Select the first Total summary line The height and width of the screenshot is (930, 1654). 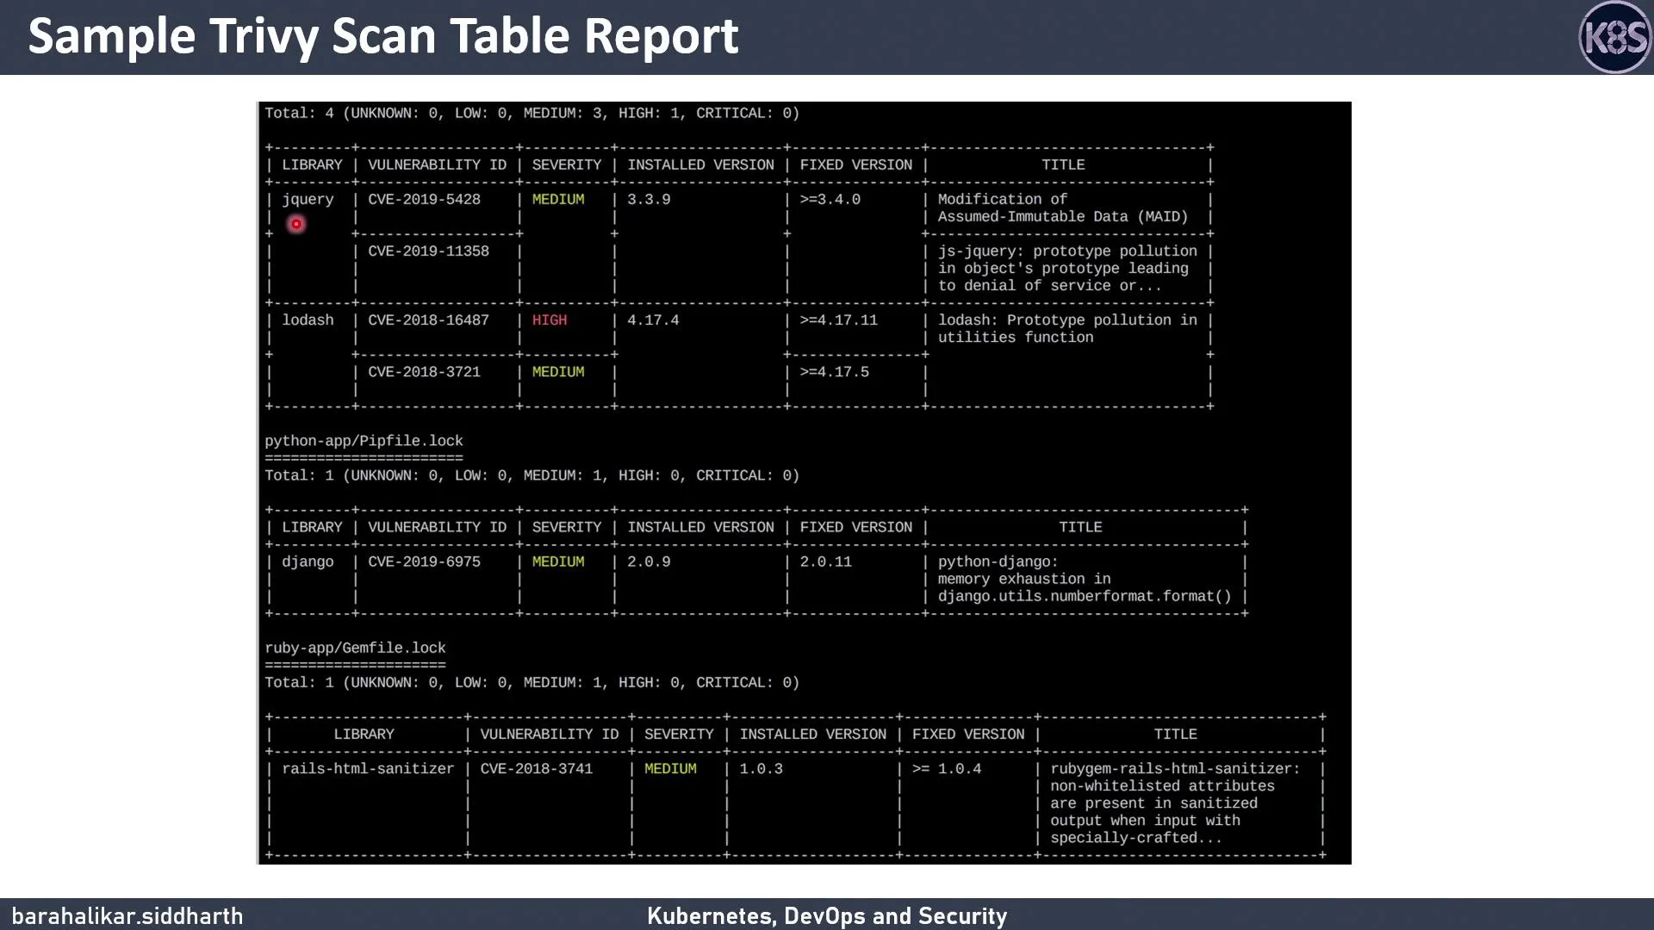pyautogui.click(x=531, y=113)
